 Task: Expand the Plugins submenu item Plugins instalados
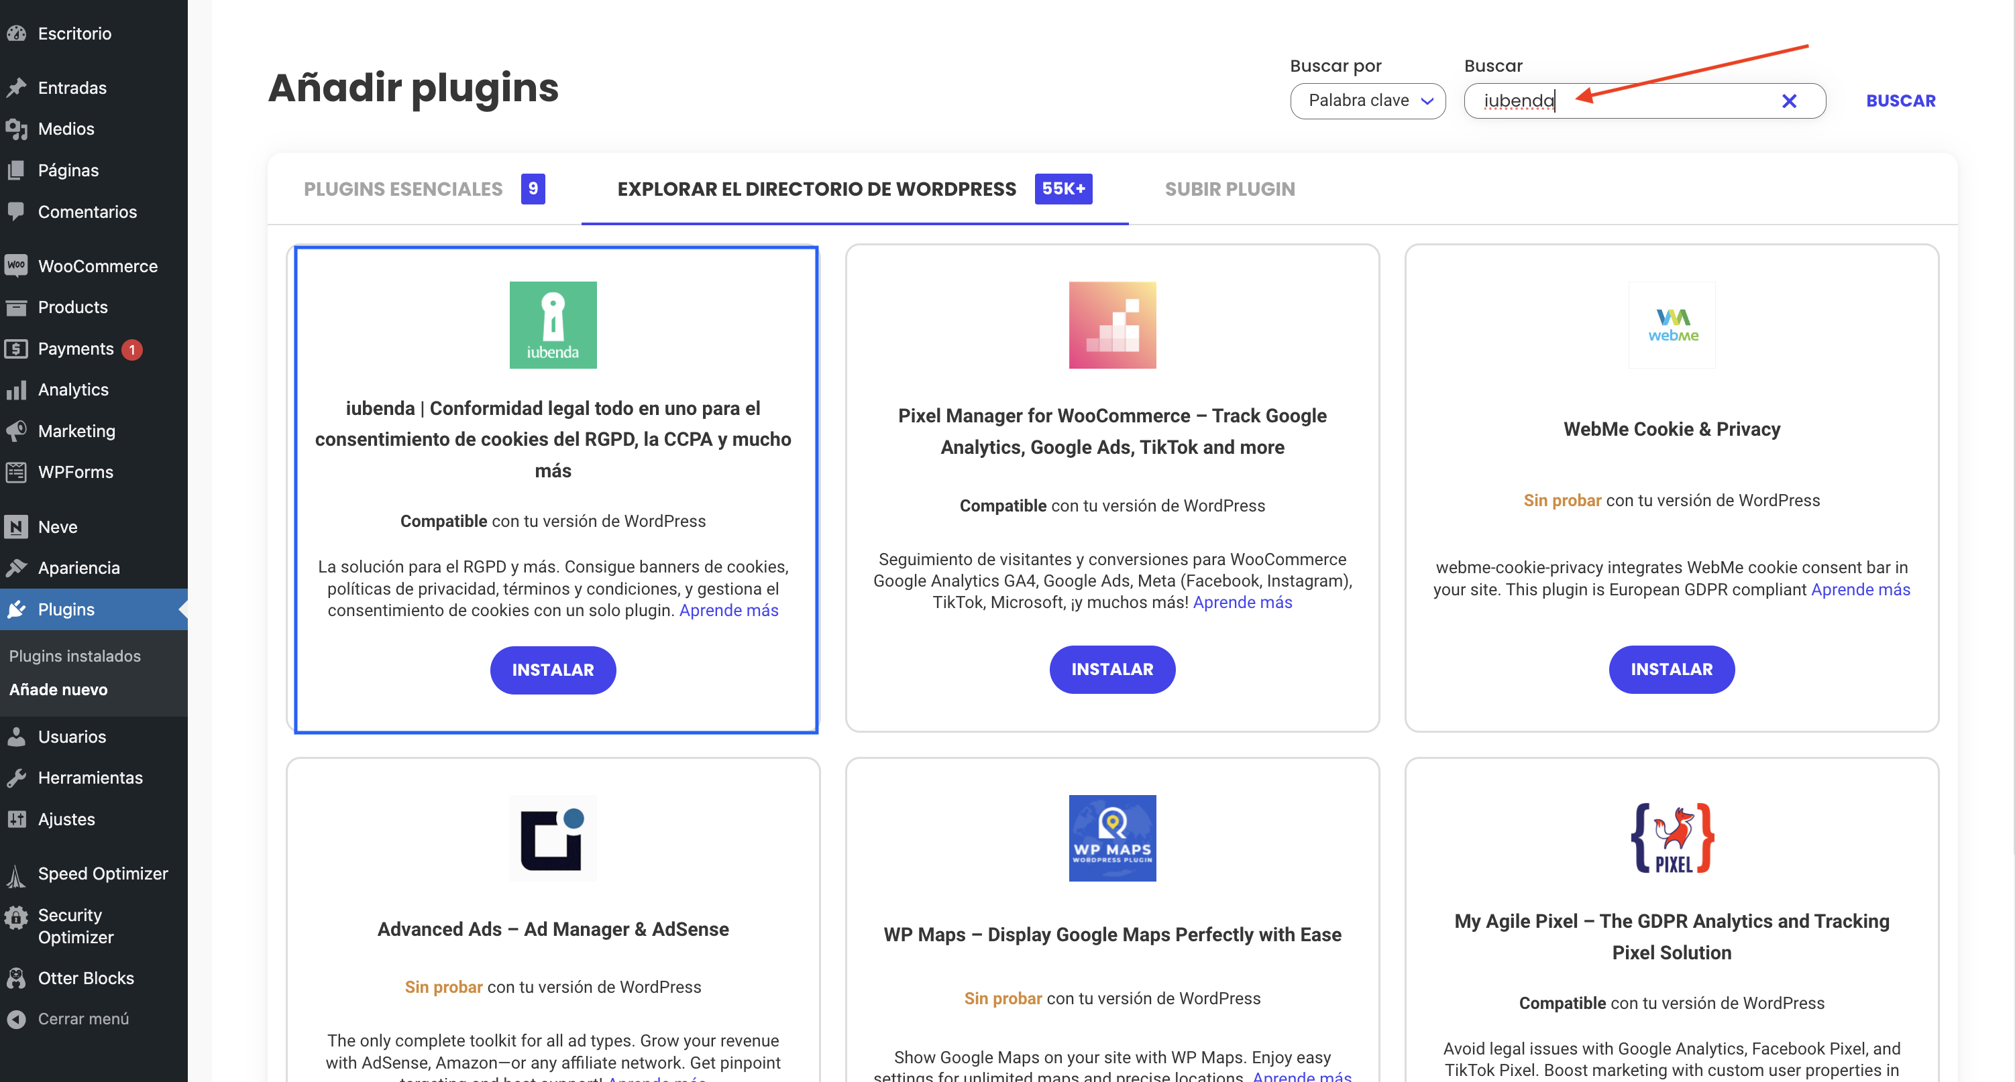click(74, 656)
